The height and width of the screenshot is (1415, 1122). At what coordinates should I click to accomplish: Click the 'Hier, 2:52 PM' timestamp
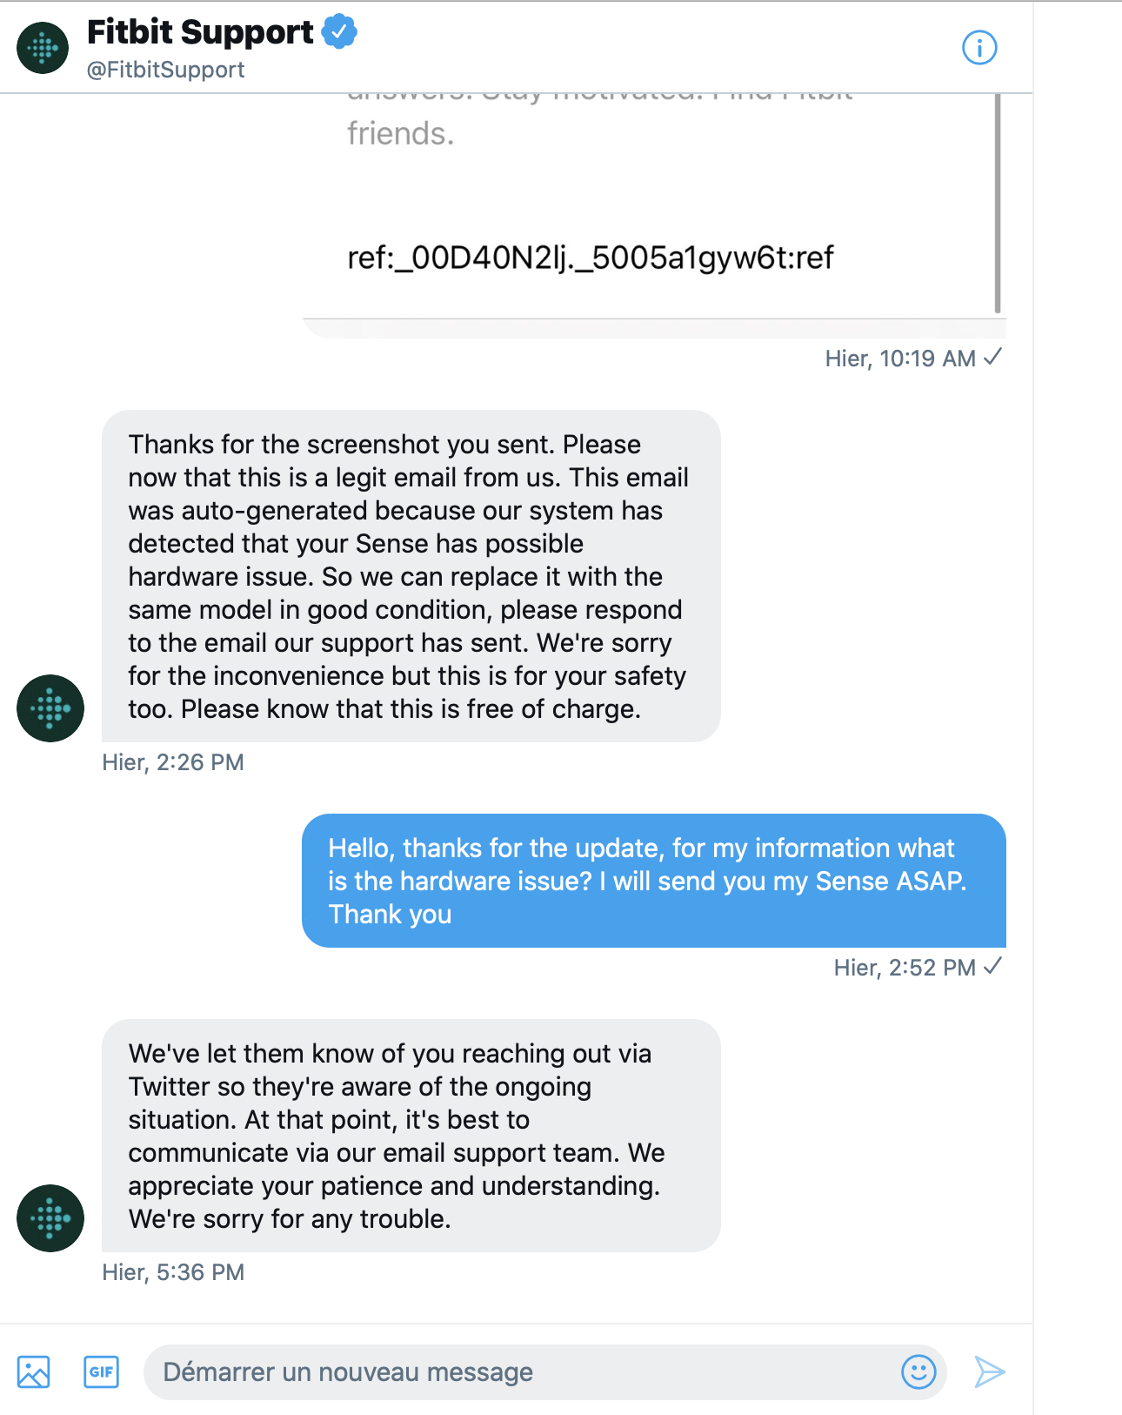[905, 968]
